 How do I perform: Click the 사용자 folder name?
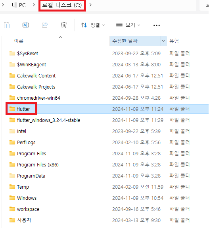click(24, 220)
